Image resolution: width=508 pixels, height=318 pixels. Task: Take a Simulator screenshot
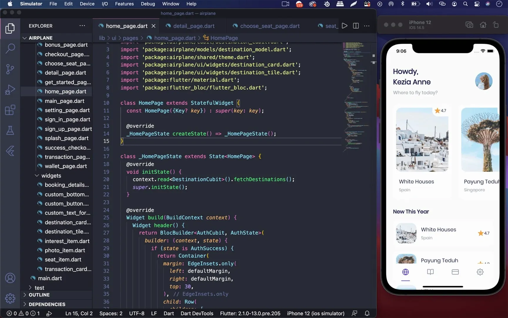click(469, 25)
